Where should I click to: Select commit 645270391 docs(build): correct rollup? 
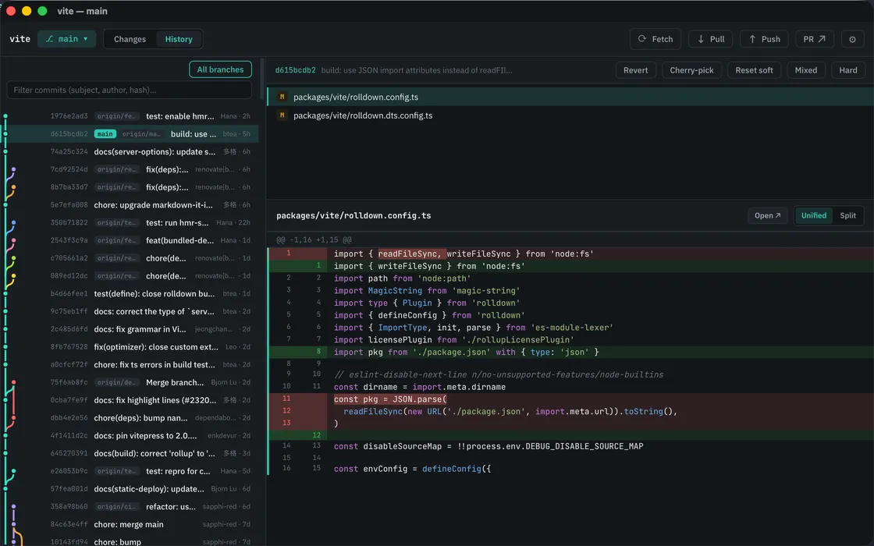[130, 453]
